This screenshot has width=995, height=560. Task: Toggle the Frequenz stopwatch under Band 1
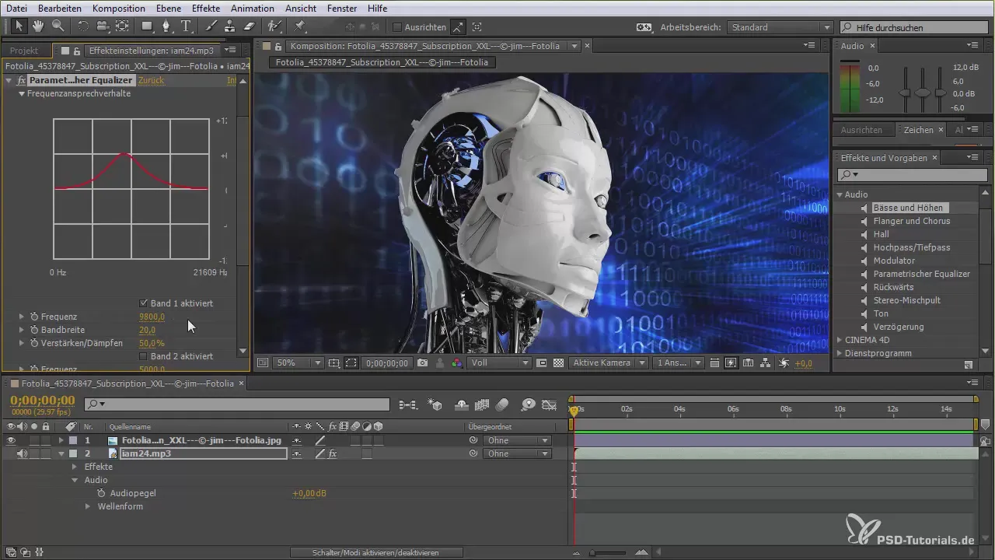point(34,317)
